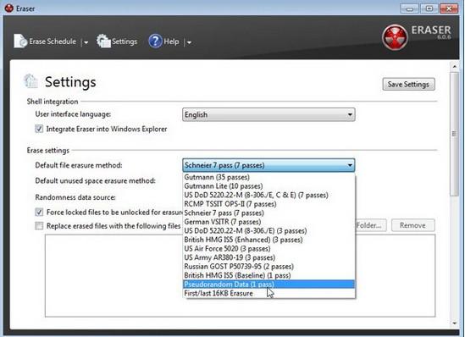The height and width of the screenshot is (337, 465).
Task: Toggle Integrate Eraser into Windows Explorer
Action: (39, 129)
